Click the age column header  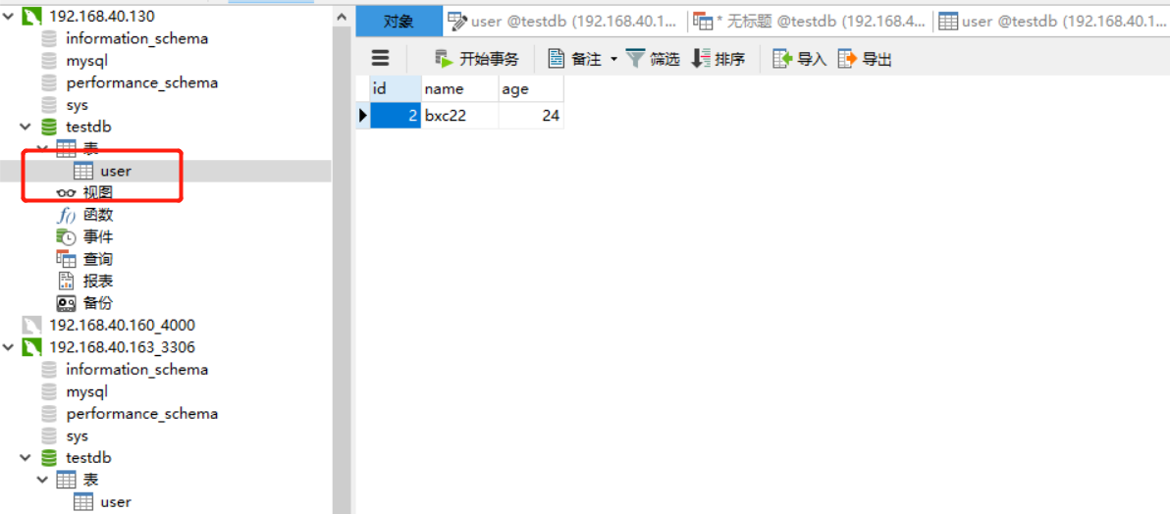click(x=531, y=89)
